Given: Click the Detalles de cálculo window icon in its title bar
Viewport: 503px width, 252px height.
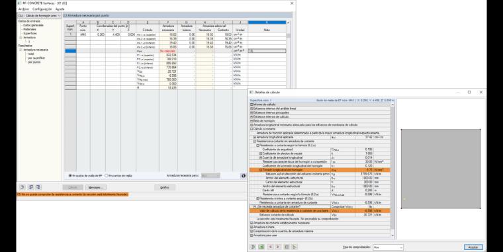Looking at the screenshot, I should click(251, 92).
